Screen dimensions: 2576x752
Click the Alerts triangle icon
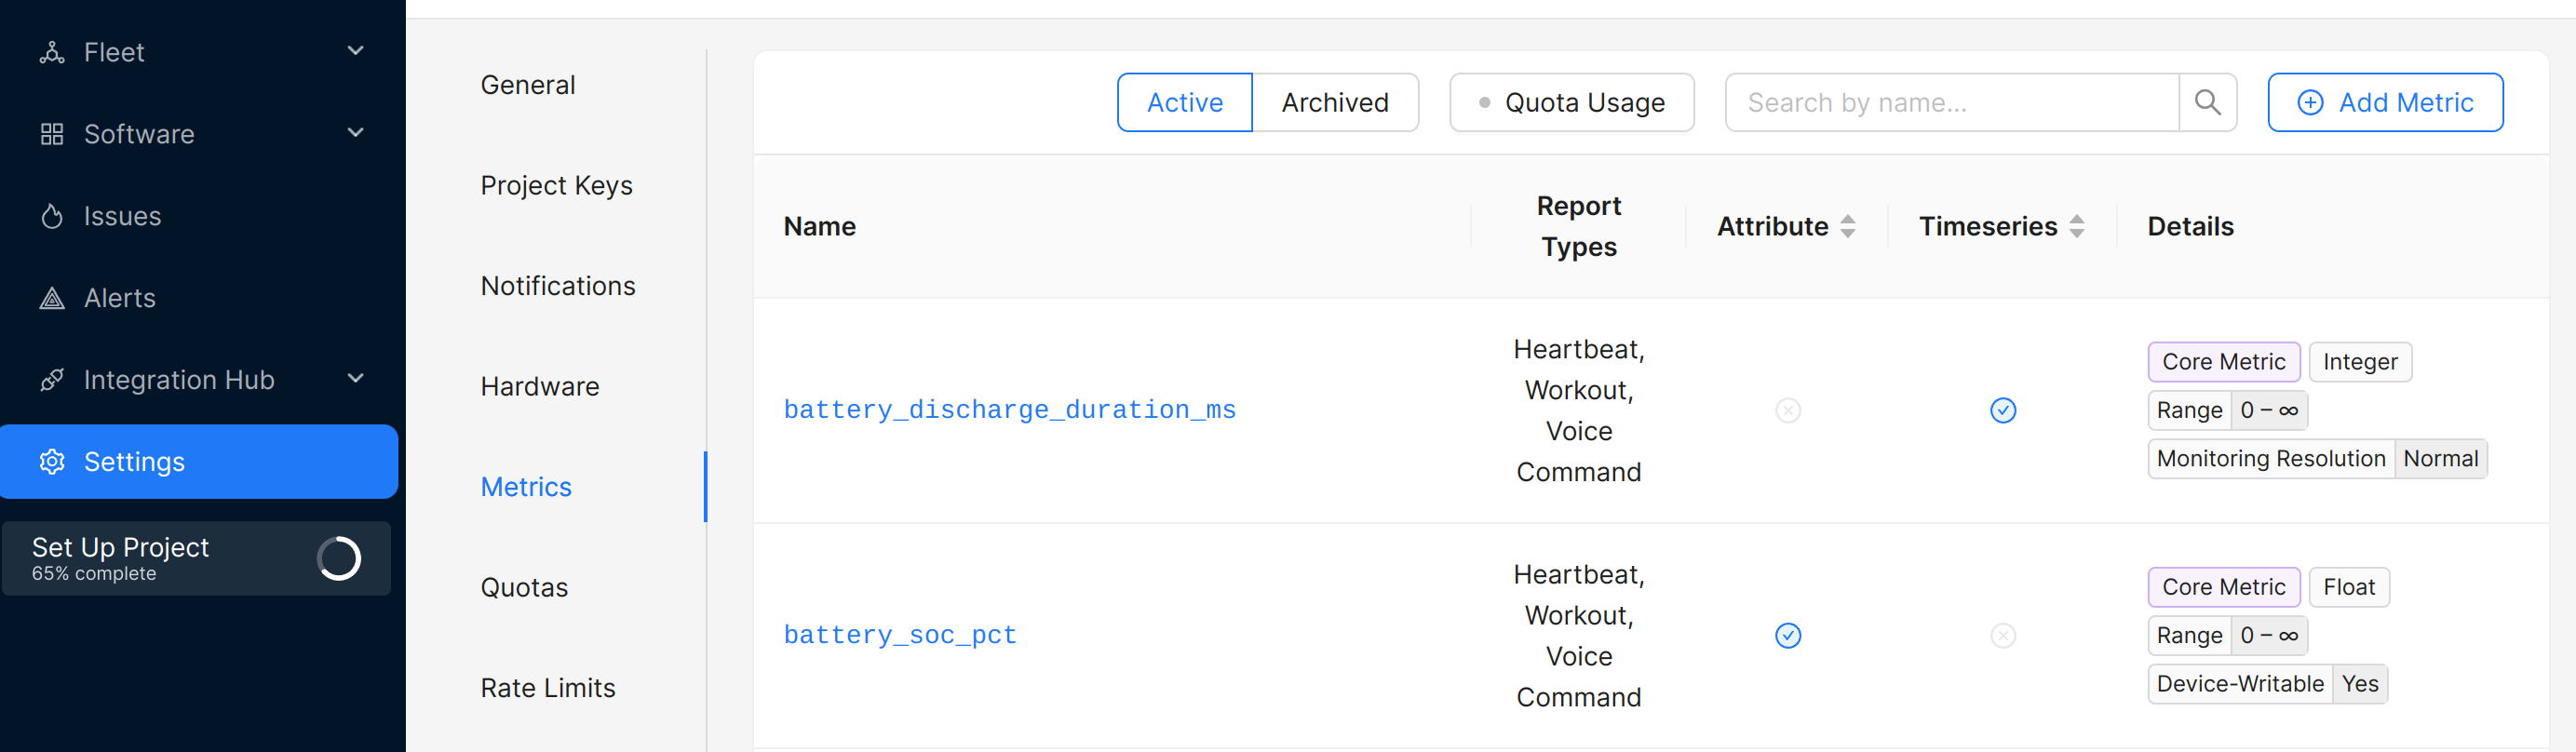(x=52, y=298)
